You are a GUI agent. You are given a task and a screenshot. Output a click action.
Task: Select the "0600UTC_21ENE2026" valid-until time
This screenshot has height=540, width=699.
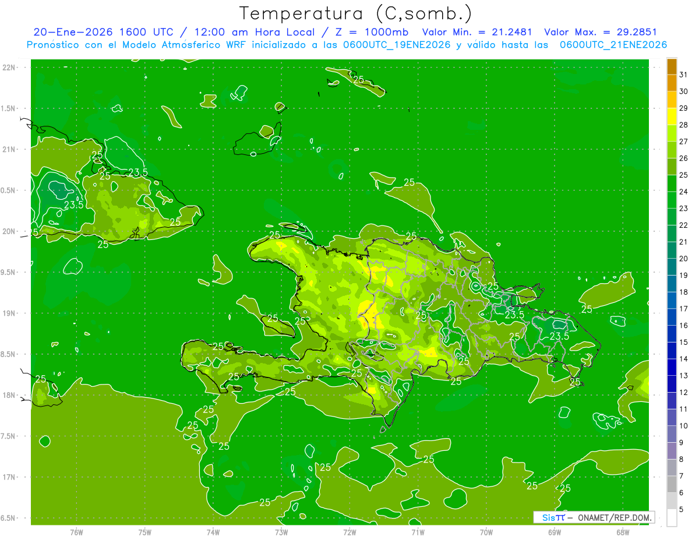pos(613,45)
